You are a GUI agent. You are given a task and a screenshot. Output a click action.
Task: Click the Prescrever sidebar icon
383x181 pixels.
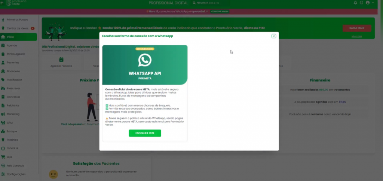click(x=3, y=88)
